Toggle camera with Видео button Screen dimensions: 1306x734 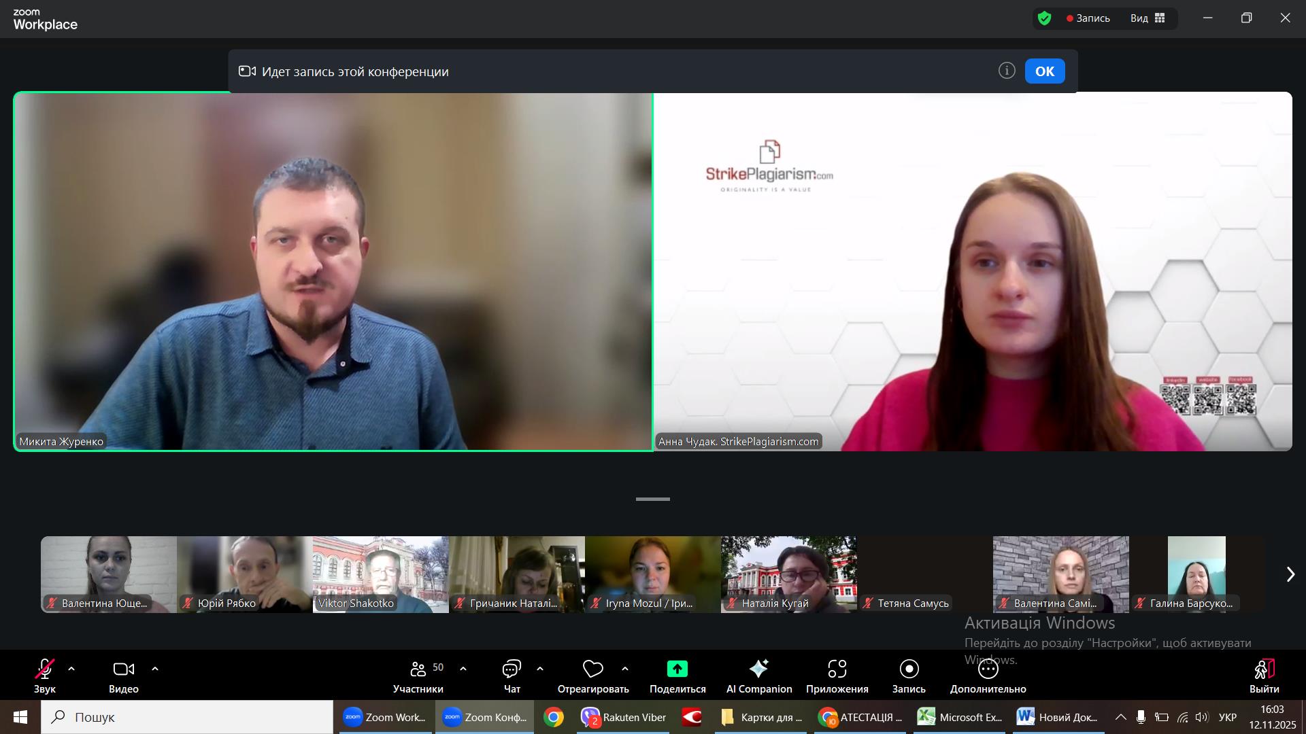coord(123,669)
